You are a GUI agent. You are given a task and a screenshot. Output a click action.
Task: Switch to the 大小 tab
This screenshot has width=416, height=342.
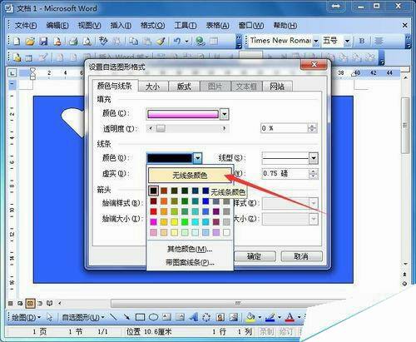point(152,87)
